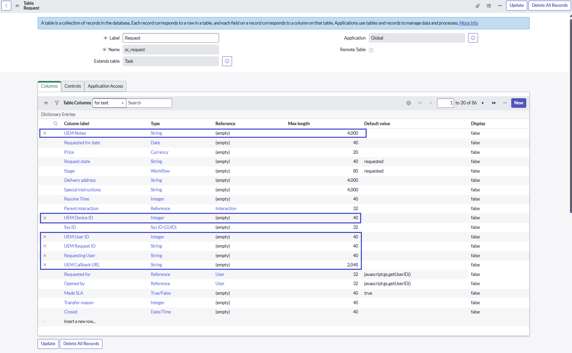Click the Name field sc_request
Image resolution: width=572 pixels, height=353 pixels.
[x=171, y=50]
